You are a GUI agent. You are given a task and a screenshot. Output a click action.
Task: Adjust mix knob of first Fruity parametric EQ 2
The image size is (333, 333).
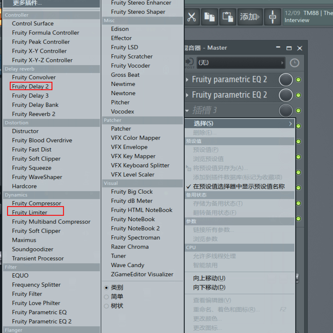click(286, 80)
